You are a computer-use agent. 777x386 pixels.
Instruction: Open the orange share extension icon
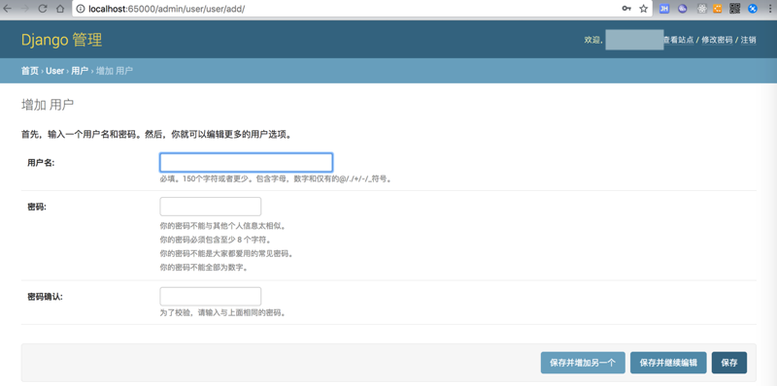coord(718,9)
